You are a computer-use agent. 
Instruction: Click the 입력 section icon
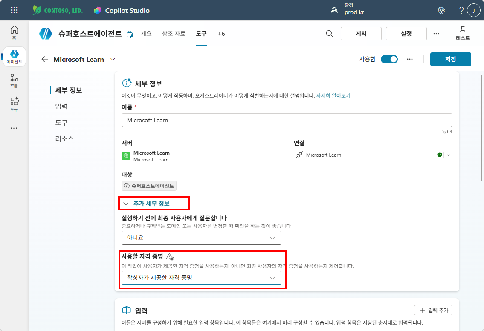pyautogui.click(x=127, y=310)
